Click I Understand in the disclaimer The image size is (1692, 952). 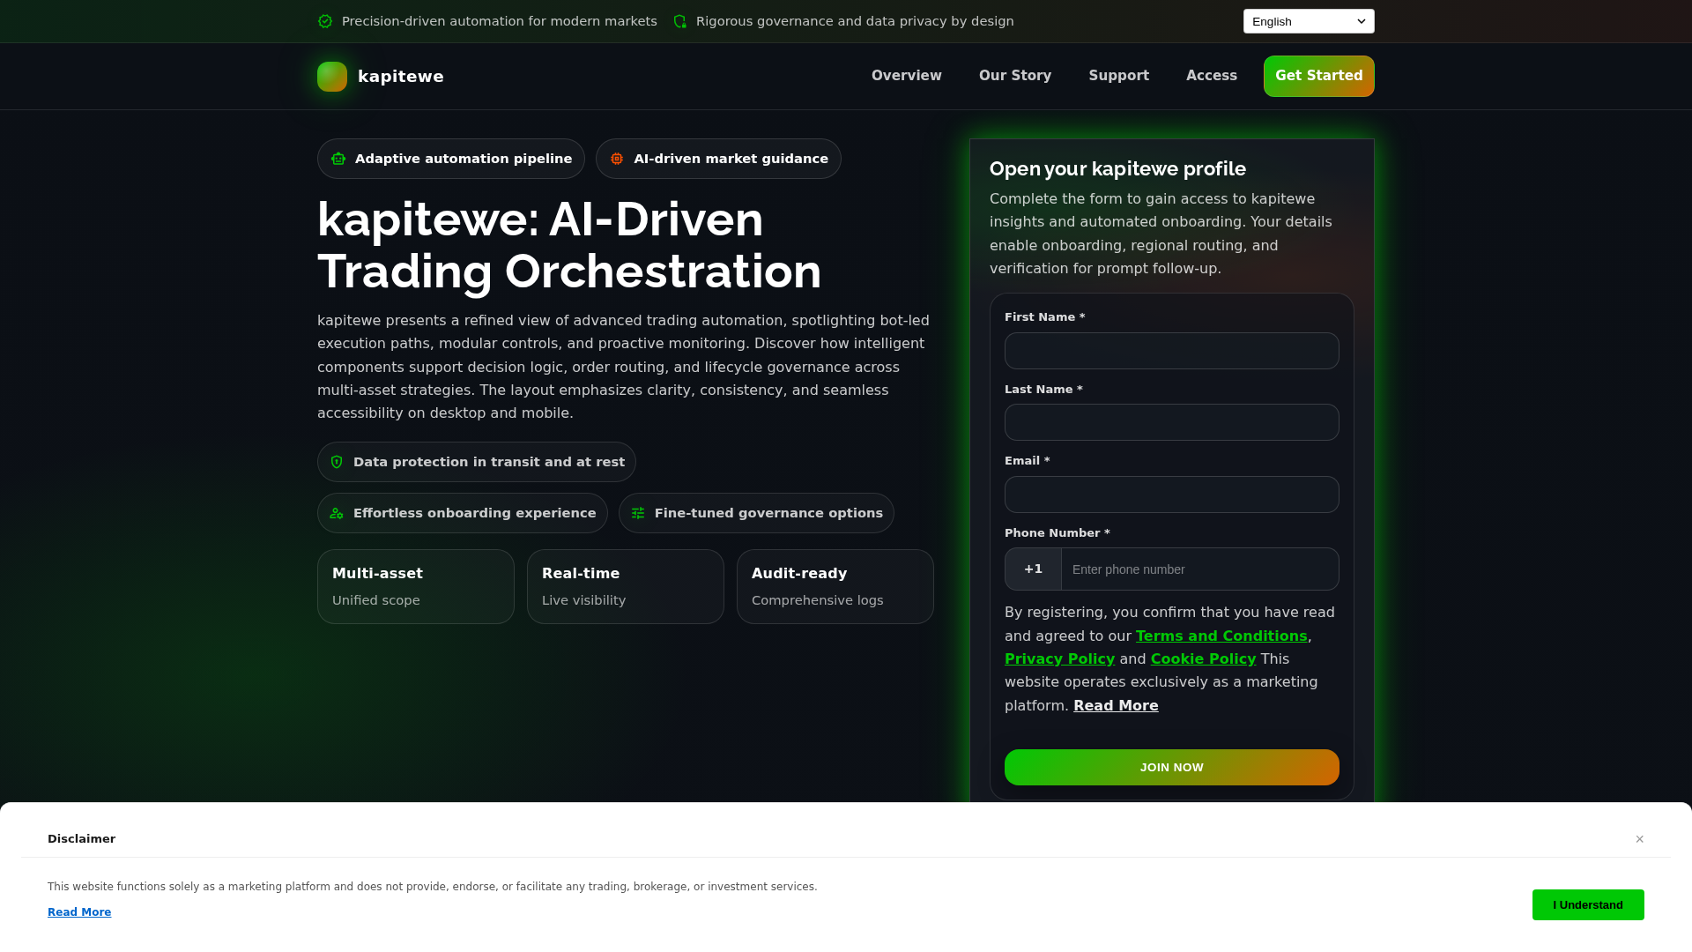click(x=1588, y=905)
